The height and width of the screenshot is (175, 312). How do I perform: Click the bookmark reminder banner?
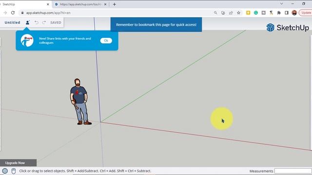point(156,25)
